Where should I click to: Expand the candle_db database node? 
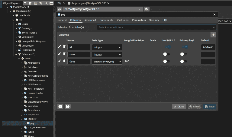pyautogui.click(x=13, y=15)
